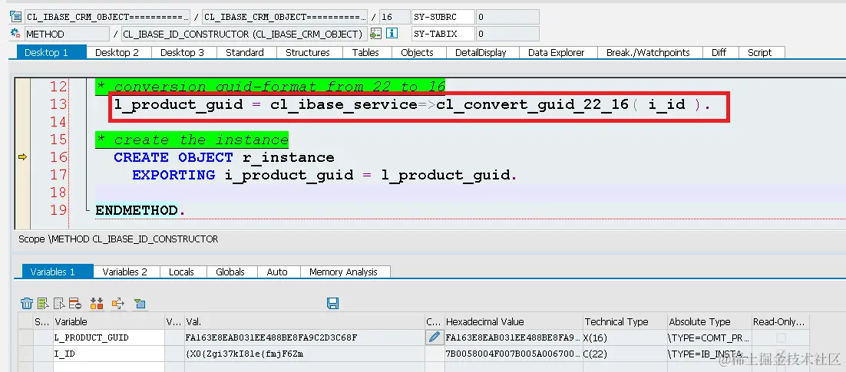Open the Standard tab

click(245, 52)
